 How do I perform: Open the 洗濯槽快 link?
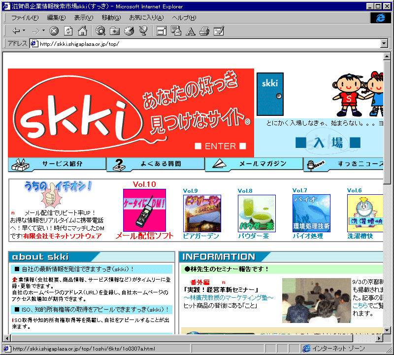point(360,236)
